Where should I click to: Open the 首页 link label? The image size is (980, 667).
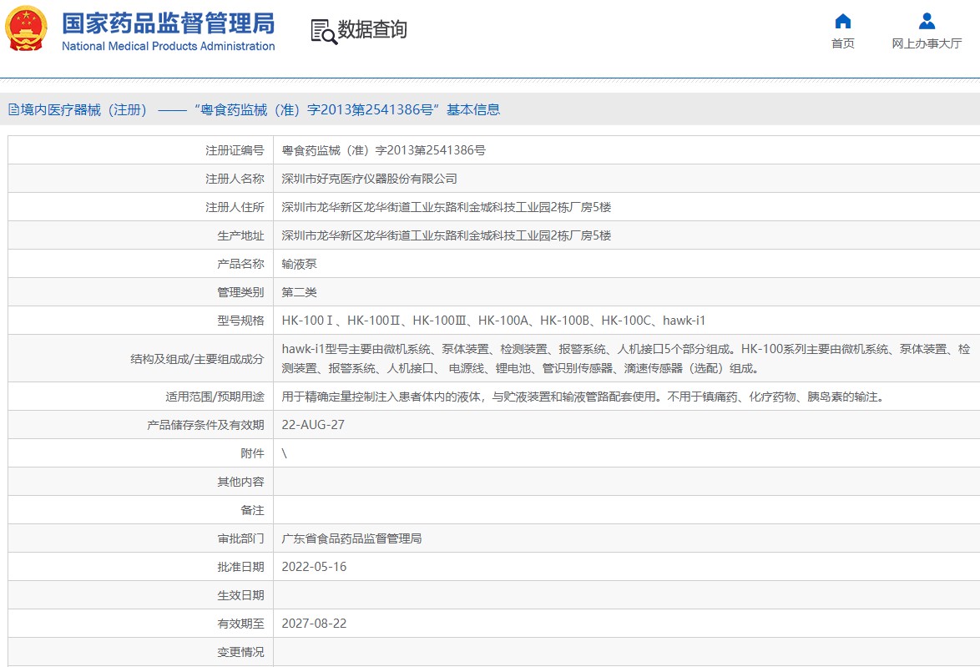(843, 43)
